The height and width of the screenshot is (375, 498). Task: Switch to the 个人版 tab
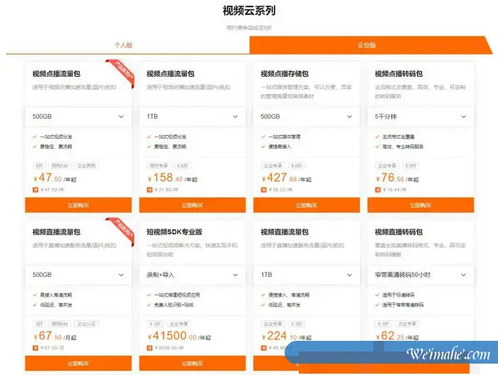coord(124,45)
